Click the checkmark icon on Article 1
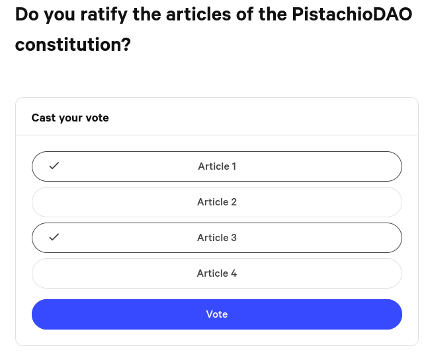426x354 pixels. coord(54,166)
